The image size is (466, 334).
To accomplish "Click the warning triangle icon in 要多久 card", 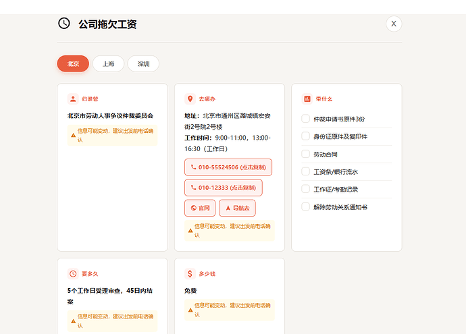I will (x=74, y=321).
